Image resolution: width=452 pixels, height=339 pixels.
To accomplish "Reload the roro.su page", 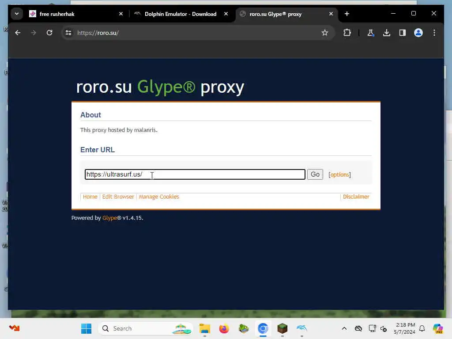I will [49, 33].
